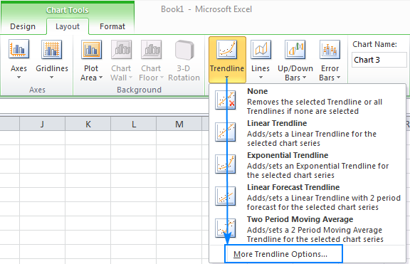Open the Chart Wall dropdown arrow
410x264 pixels.
coord(130,78)
